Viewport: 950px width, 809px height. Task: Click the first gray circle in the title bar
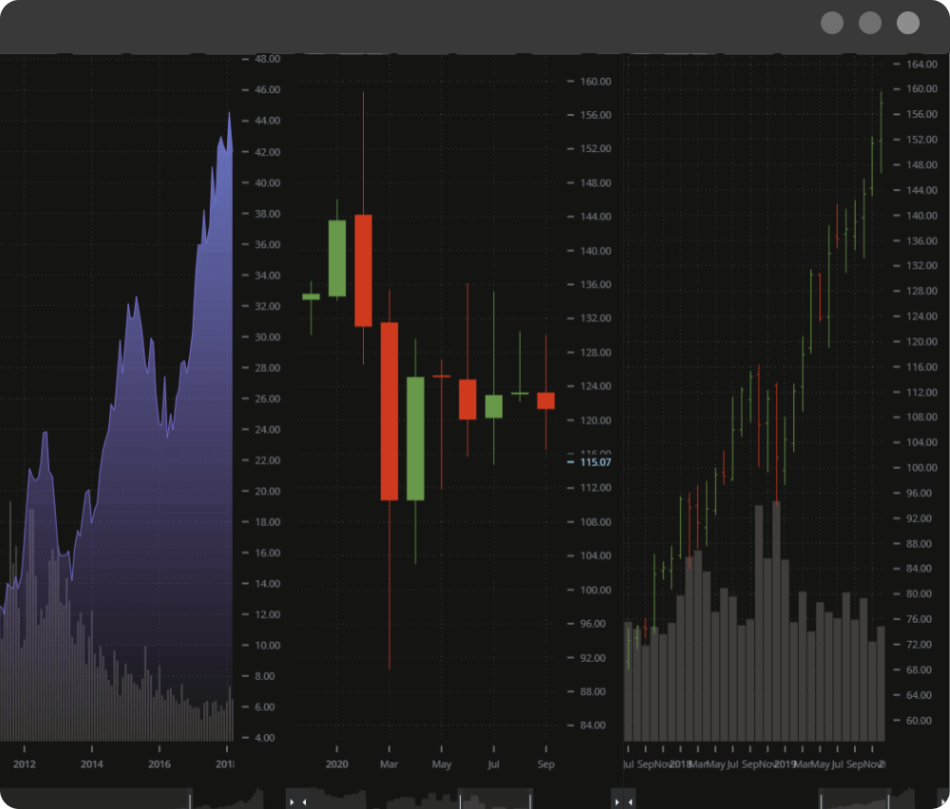[832, 23]
